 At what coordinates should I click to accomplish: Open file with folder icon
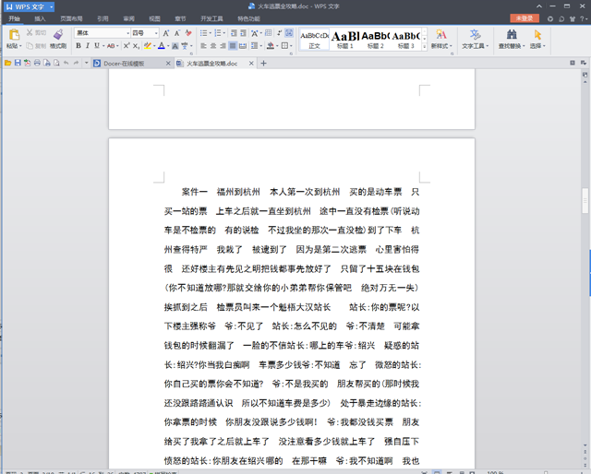[7, 63]
